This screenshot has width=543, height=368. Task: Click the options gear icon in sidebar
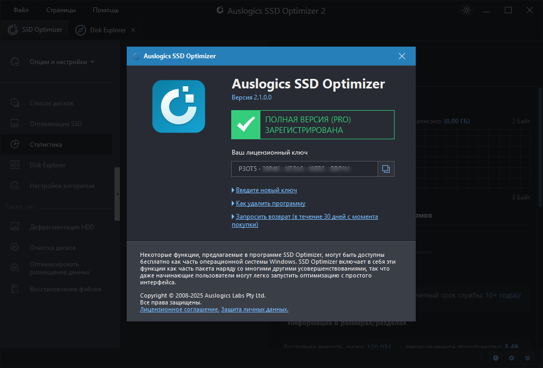15,61
